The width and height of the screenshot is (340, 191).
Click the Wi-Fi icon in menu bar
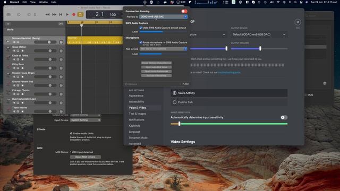[278, 2]
